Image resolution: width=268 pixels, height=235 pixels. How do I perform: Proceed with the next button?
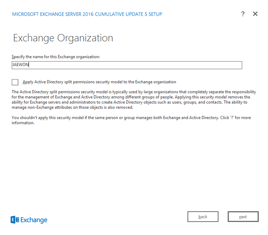[243, 217]
